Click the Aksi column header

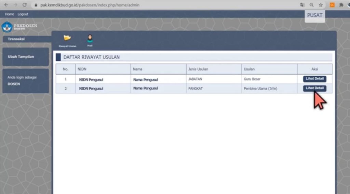(315, 69)
